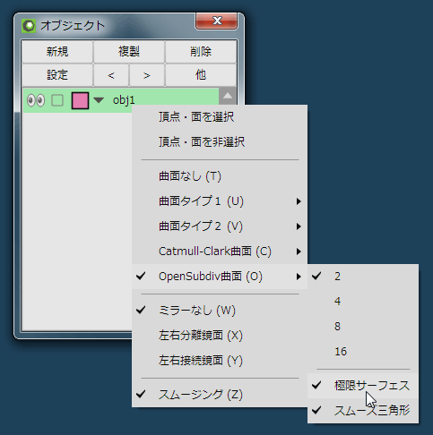Expand the 曲面タイプ 1 (U) submenu
Screen dimensions: 433x435
pyautogui.click(x=220, y=201)
